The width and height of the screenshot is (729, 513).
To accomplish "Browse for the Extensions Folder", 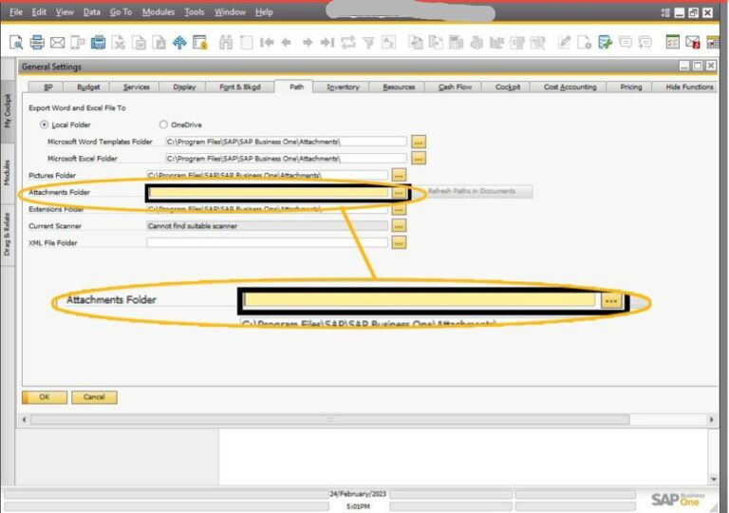I will click(399, 210).
